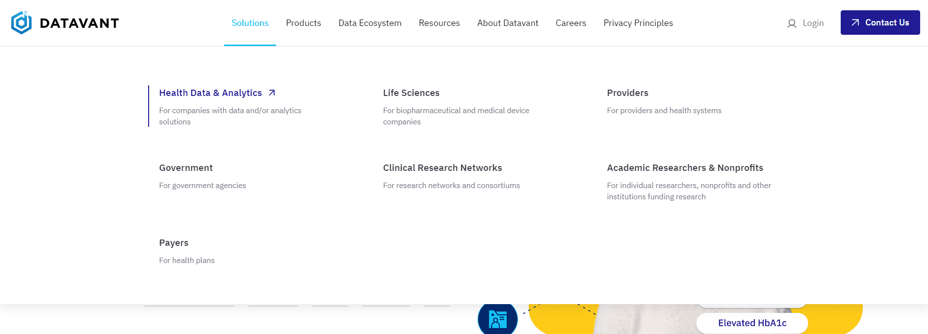The width and height of the screenshot is (928, 334).
Task: Open the Privacy Principles page
Action: click(x=638, y=23)
